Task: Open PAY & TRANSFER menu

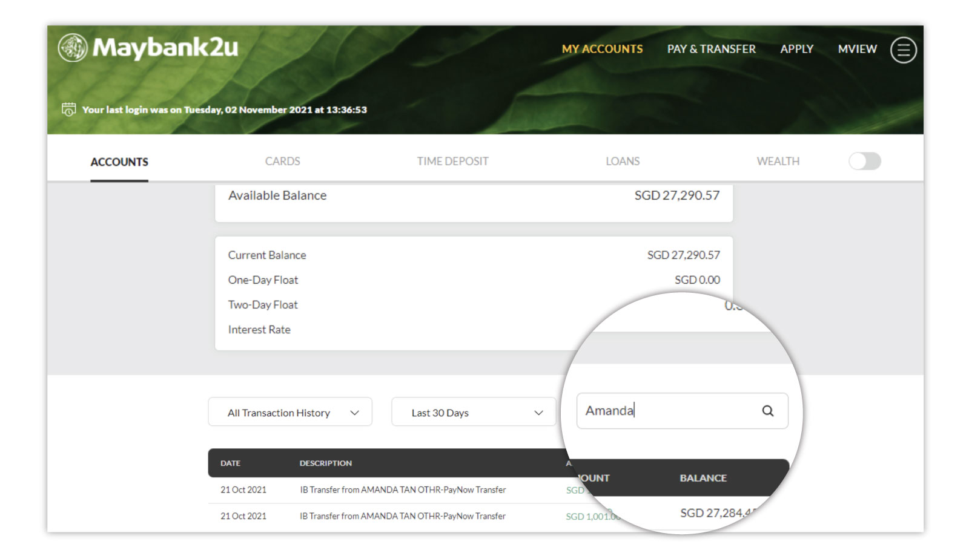Action: (x=711, y=49)
